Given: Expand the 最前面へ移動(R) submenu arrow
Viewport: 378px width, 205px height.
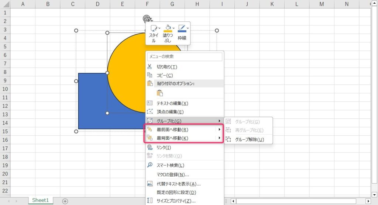Looking at the screenshot, I should tap(219, 129).
